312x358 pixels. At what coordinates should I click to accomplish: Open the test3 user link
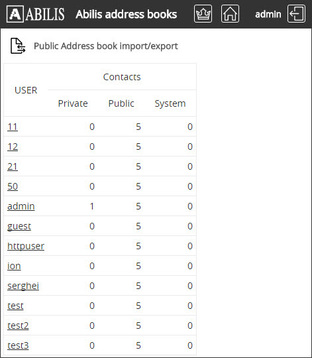(18, 345)
